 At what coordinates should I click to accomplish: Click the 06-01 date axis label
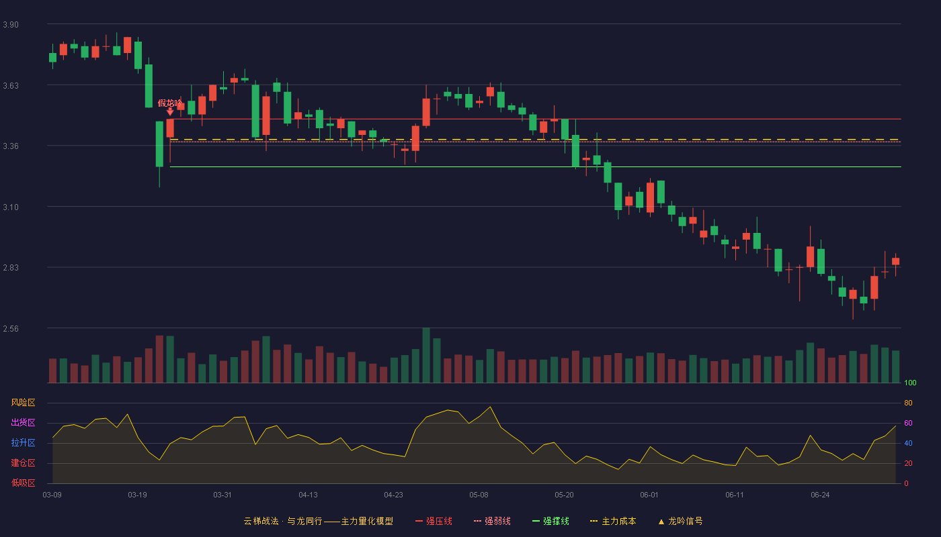pyautogui.click(x=649, y=495)
